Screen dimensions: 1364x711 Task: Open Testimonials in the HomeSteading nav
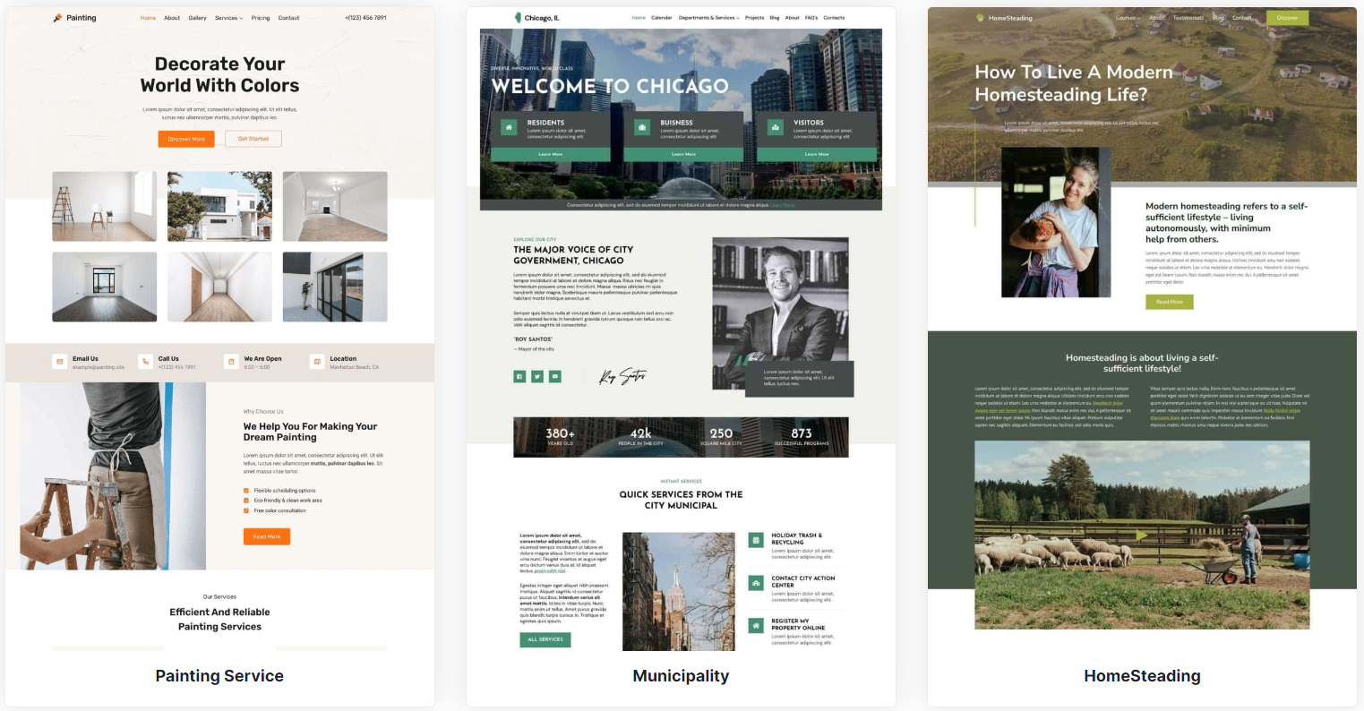tap(1188, 18)
